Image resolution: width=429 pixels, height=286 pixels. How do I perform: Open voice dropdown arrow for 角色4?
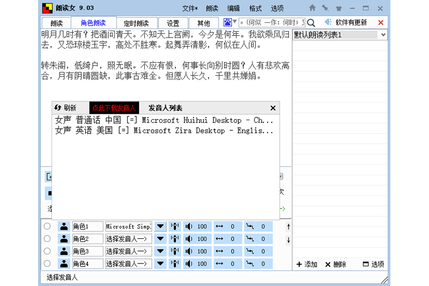pos(160,263)
